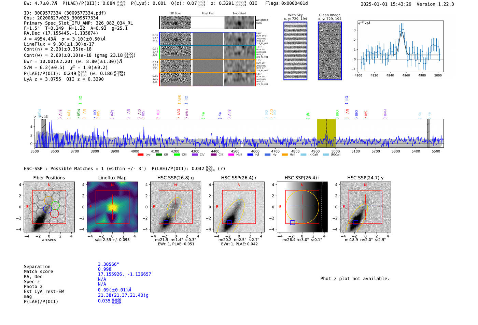Click the Gaussian emission line fit plot
The width and height of the screenshot is (478, 325).
[x=400, y=47]
